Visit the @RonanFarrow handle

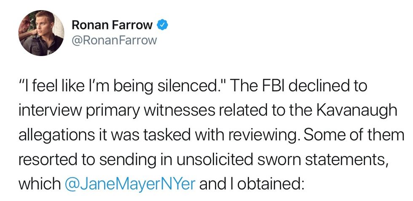115,40
